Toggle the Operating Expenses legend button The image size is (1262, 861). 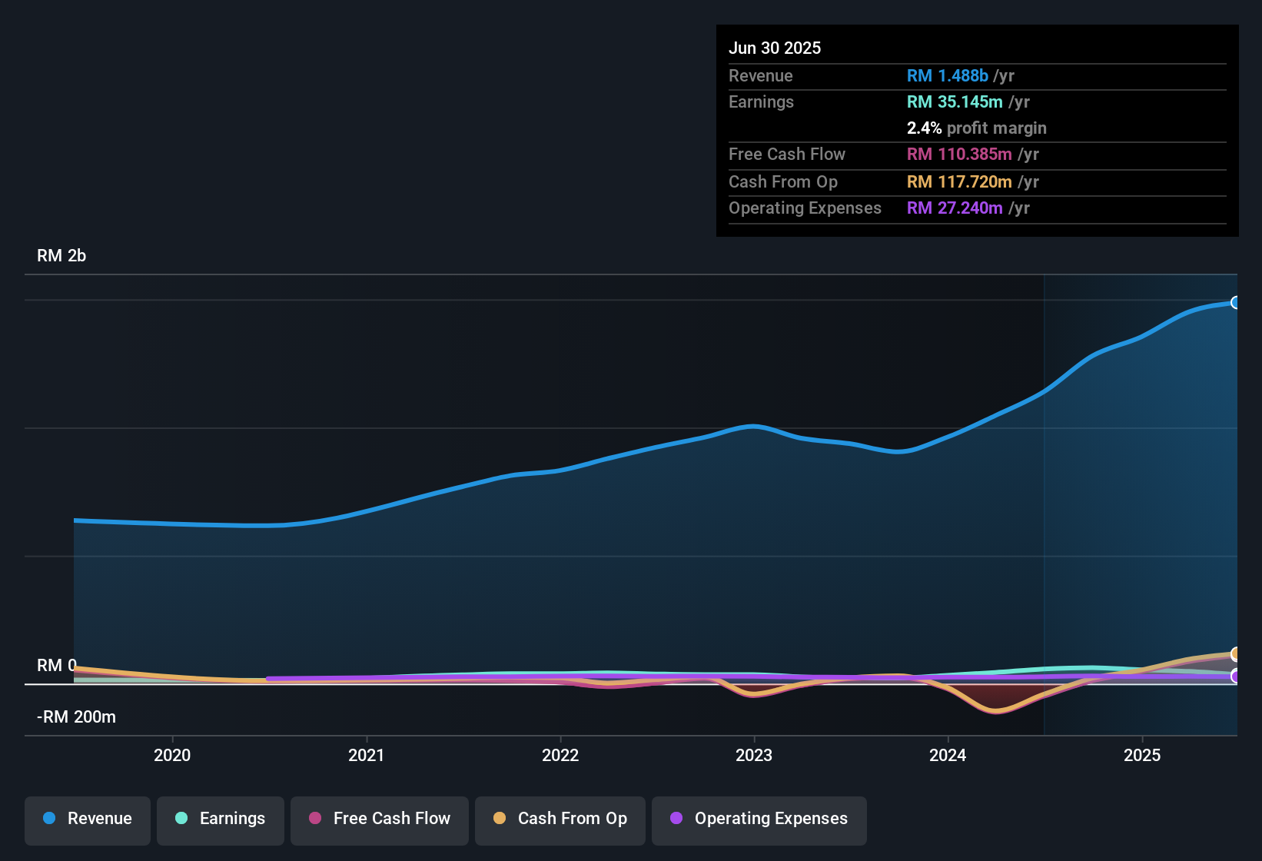point(759,820)
